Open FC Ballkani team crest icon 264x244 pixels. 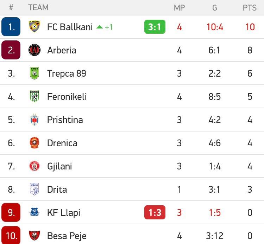point(34,26)
